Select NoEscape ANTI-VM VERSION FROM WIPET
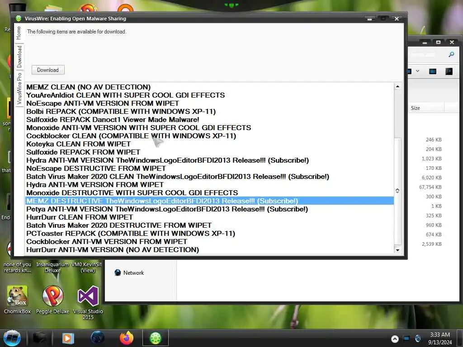This screenshot has width=463, height=347. click(x=210, y=103)
